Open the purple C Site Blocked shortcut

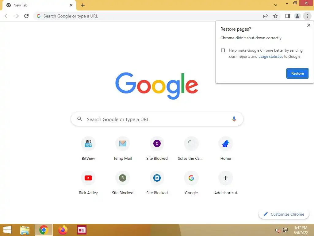157,148
